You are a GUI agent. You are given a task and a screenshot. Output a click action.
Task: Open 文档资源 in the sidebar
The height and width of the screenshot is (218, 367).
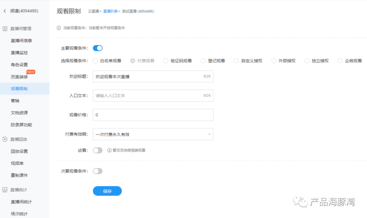coord(19,113)
